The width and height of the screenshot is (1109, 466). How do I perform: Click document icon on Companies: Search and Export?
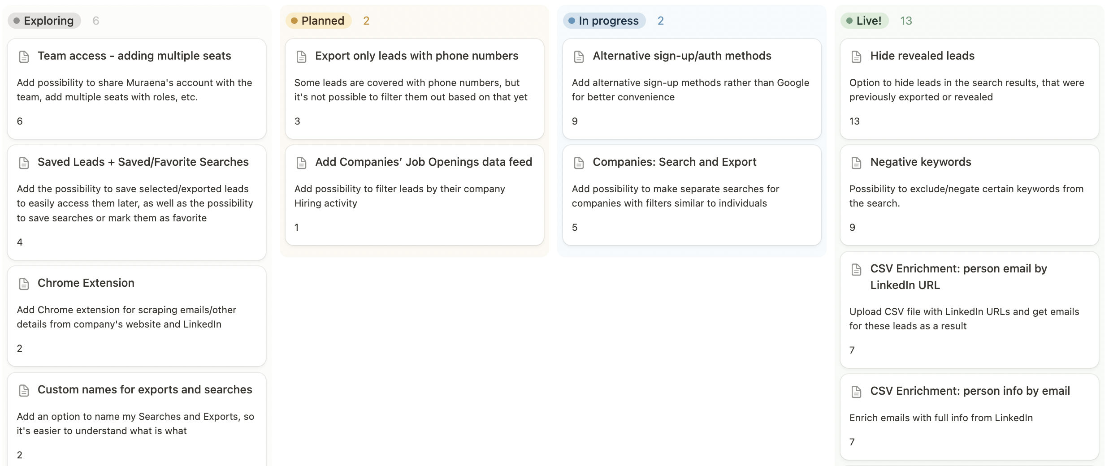pos(579,163)
